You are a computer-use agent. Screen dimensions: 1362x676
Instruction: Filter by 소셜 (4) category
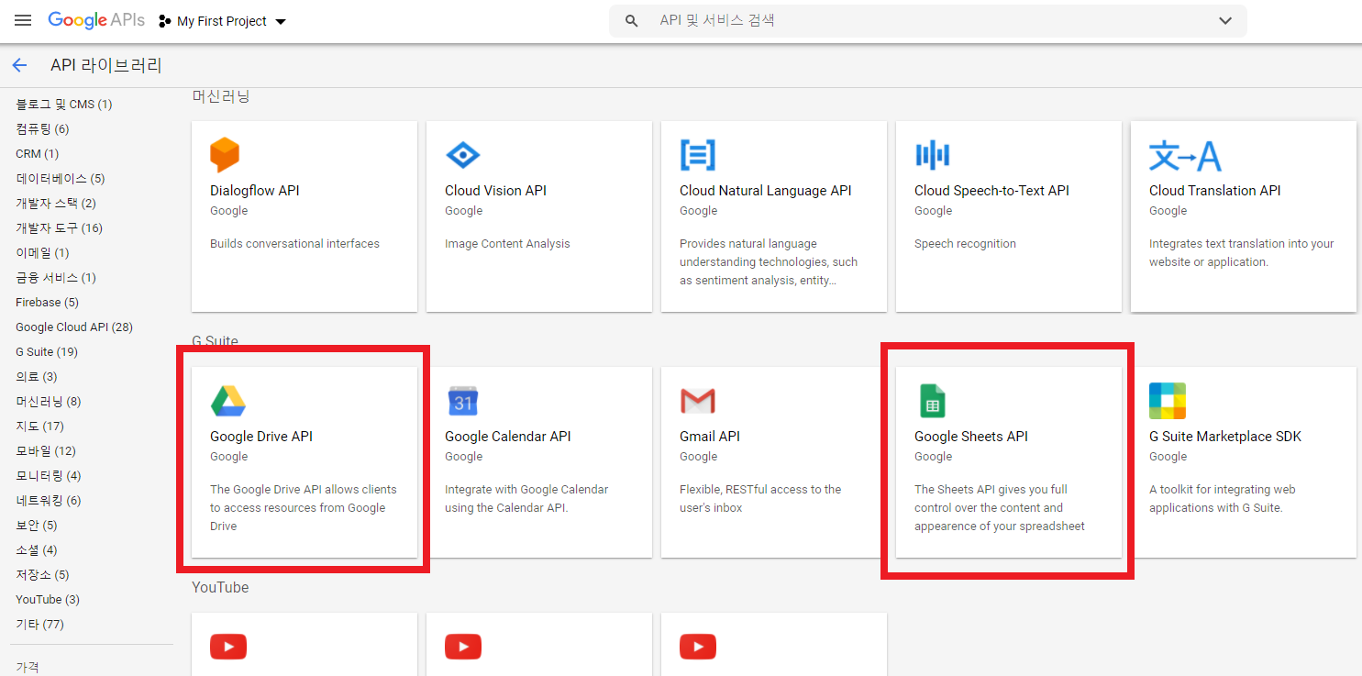click(37, 550)
